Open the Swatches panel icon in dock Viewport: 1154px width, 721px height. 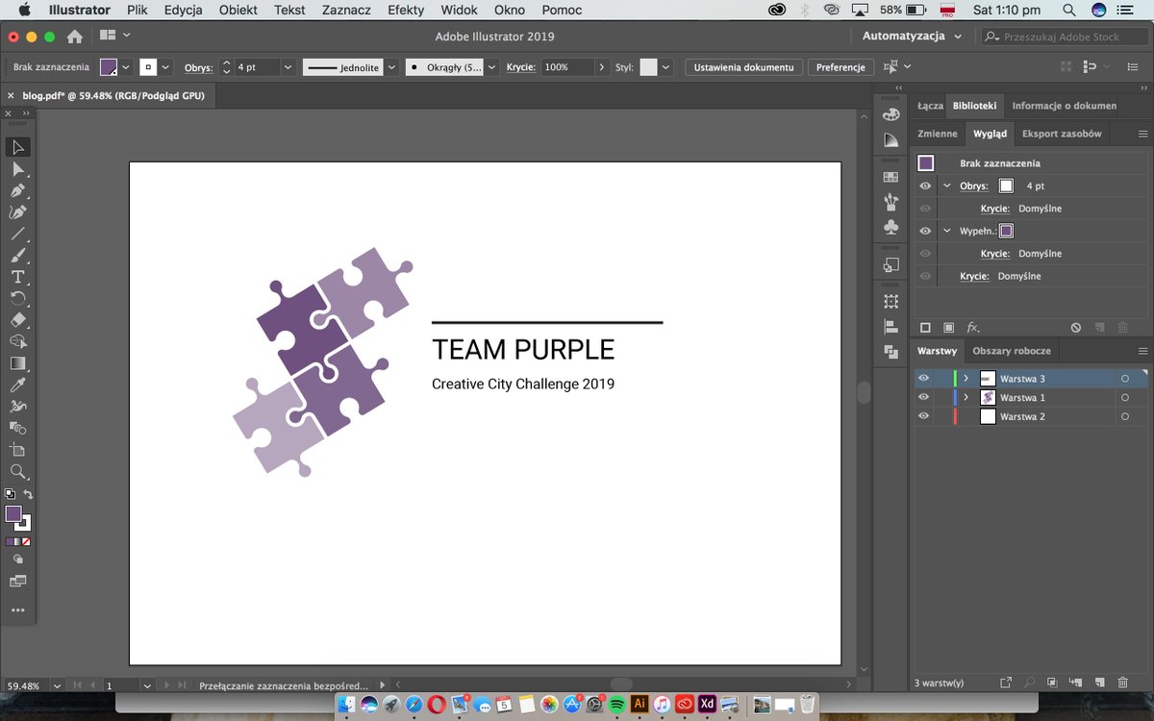[891, 178]
